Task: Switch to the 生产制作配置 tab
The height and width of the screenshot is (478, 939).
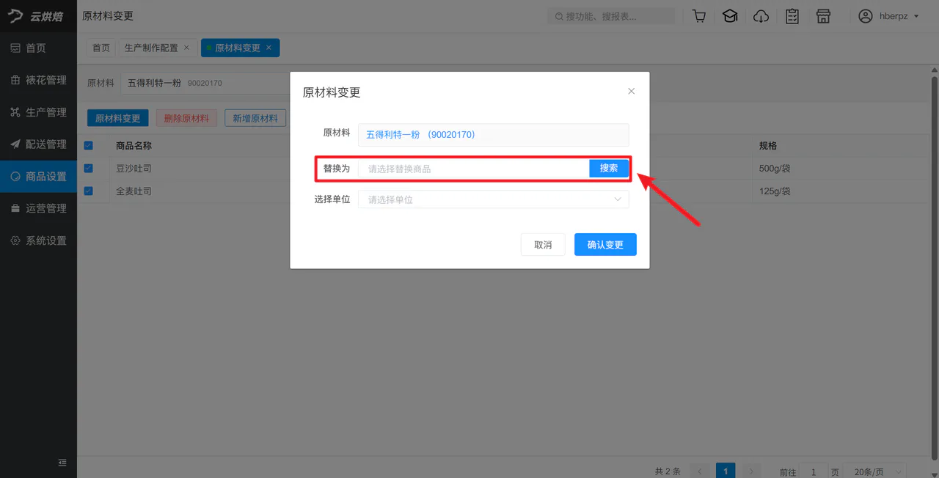Action: pos(151,48)
